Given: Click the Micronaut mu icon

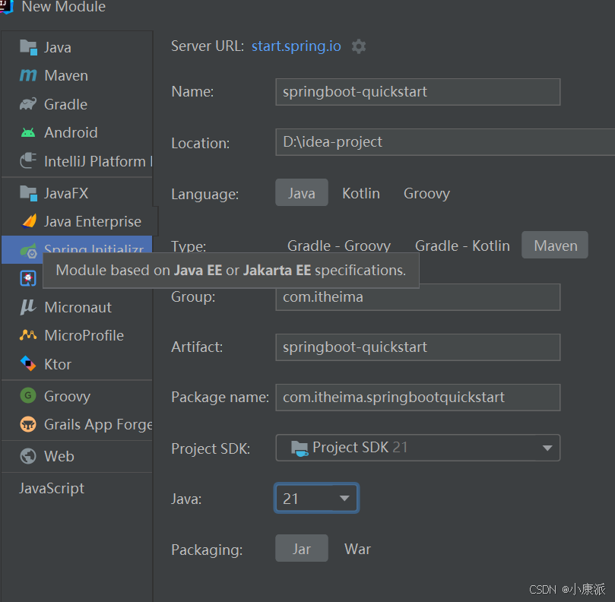Looking at the screenshot, I should 28,307.
